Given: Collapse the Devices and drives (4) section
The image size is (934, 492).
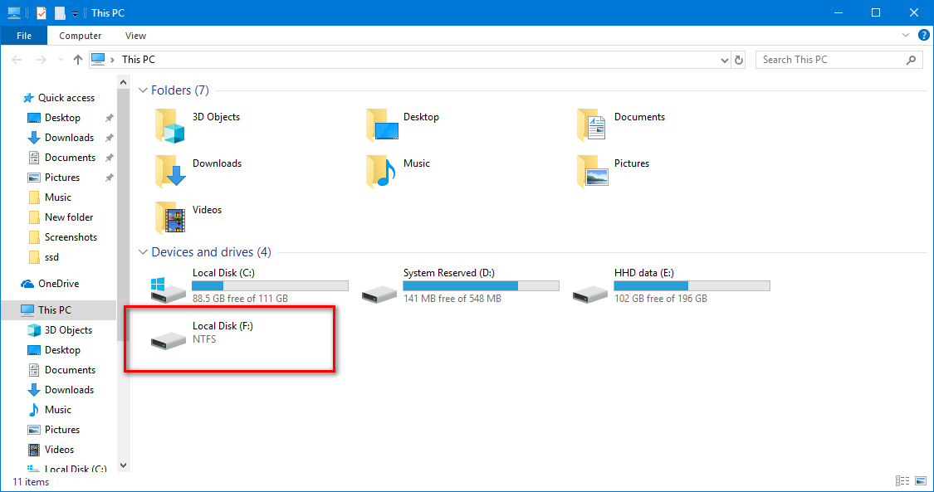Looking at the screenshot, I should coord(143,252).
